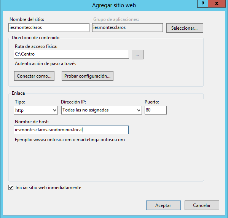Click the Agregar sitio web title bar text
The height and width of the screenshot is (218, 228).
(114, 5)
